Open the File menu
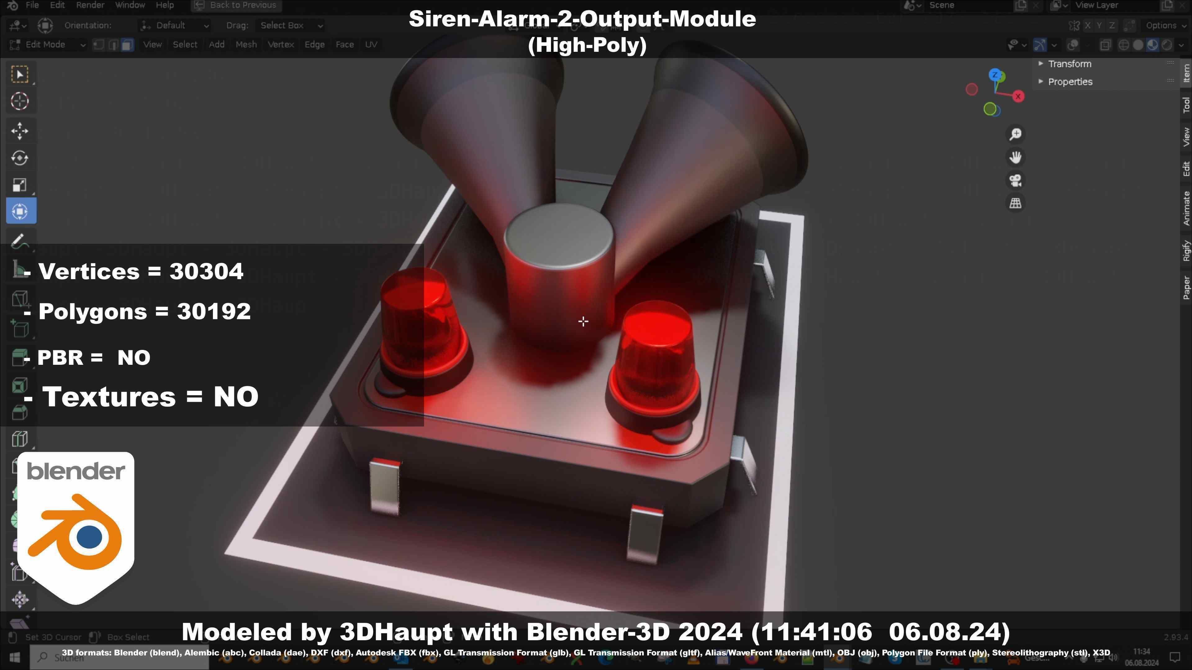The height and width of the screenshot is (670, 1192). (32, 5)
